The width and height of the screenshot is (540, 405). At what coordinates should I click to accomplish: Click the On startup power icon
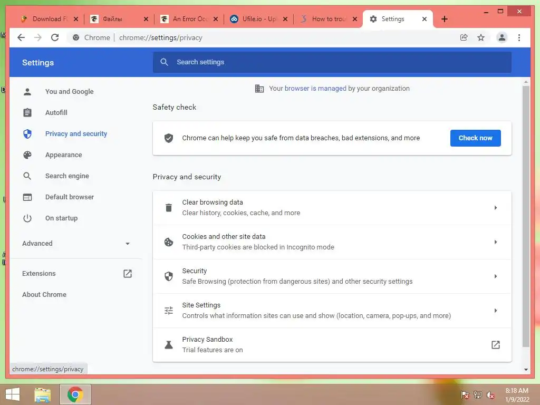27,218
